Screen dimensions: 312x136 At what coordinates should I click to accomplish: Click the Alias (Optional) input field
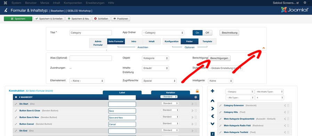pyautogui.click(x=91, y=58)
